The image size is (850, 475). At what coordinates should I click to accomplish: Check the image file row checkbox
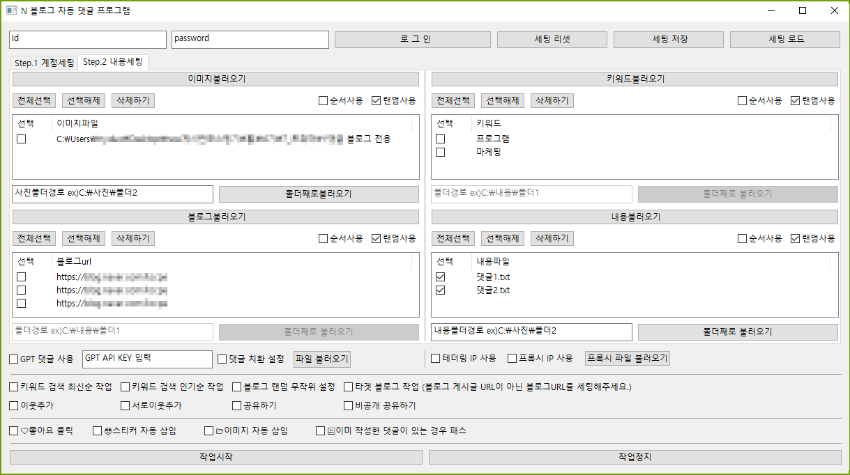[21, 139]
